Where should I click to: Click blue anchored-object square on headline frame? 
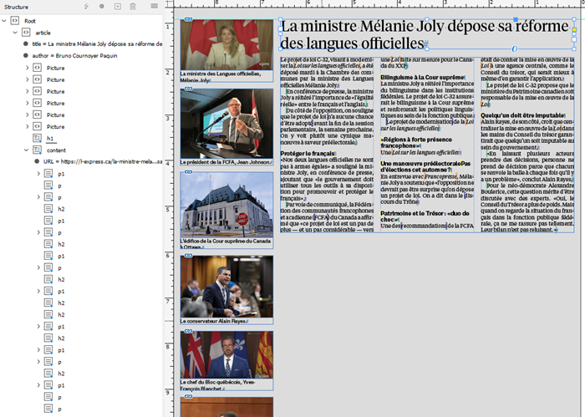(516, 19)
